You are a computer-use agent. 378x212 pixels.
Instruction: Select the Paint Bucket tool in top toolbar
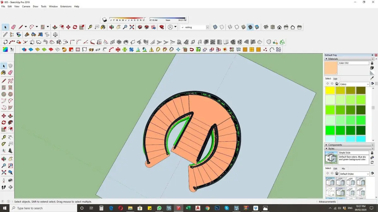(x=103, y=27)
